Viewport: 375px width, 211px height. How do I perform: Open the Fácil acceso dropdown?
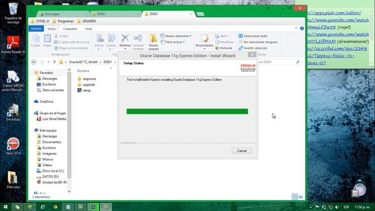pos(172,42)
